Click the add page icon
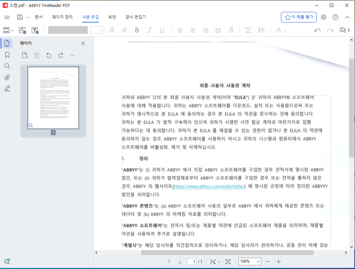The width and height of the screenshot is (355, 269). tap(25, 55)
